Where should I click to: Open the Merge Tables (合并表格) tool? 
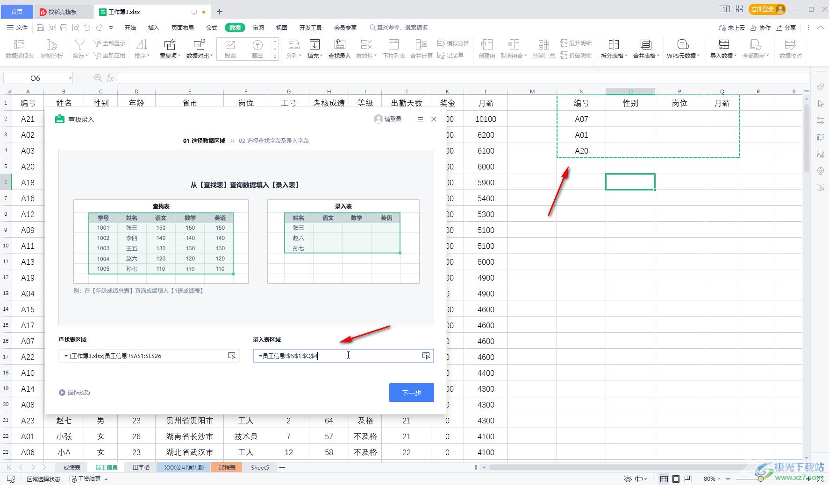pos(646,49)
